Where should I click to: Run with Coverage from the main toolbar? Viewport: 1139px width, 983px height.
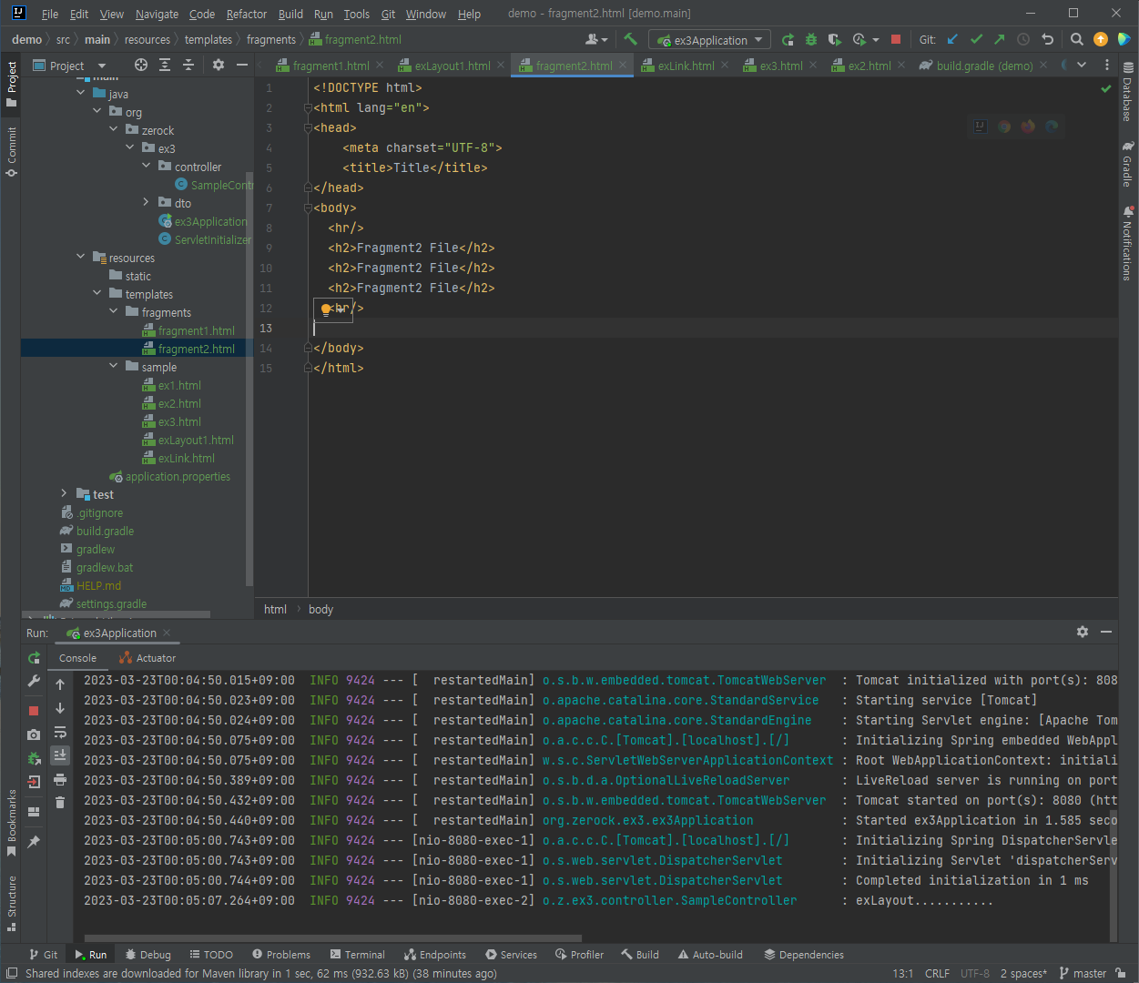(x=835, y=39)
